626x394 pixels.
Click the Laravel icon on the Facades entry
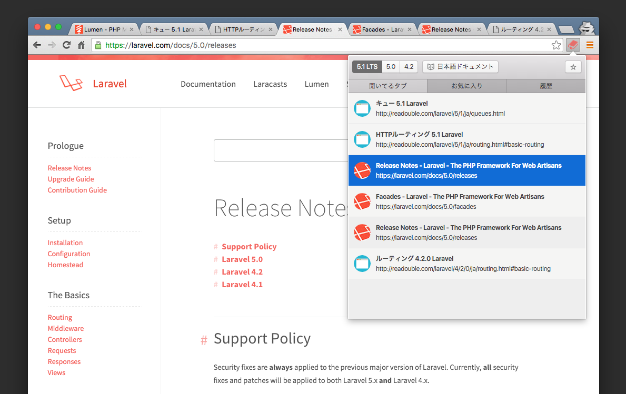tap(362, 201)
